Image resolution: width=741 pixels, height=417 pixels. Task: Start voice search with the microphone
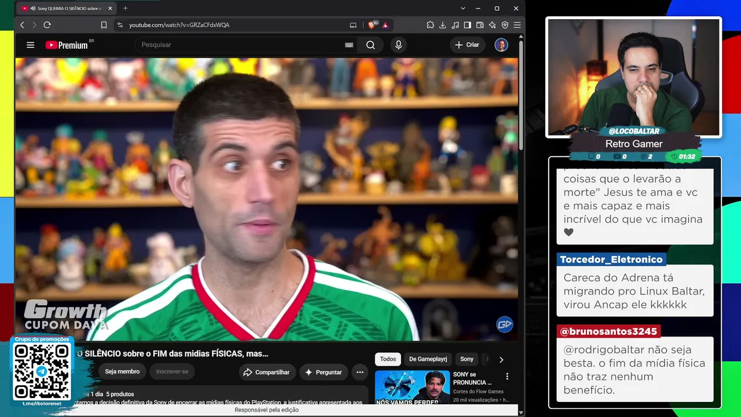(398, 45)
